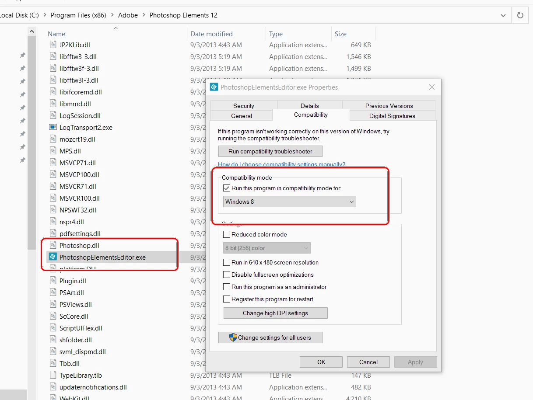
Task: Select the pdfsettings.dll file name
Action: click(80, 233)
